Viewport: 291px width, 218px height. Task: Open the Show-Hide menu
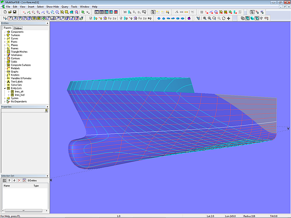pos(52,7)
